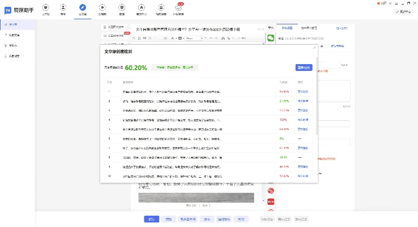Screen dimensions: 418x227
Task: Select the 发文章 icon in top navigation
Action: tap(83, 10)
